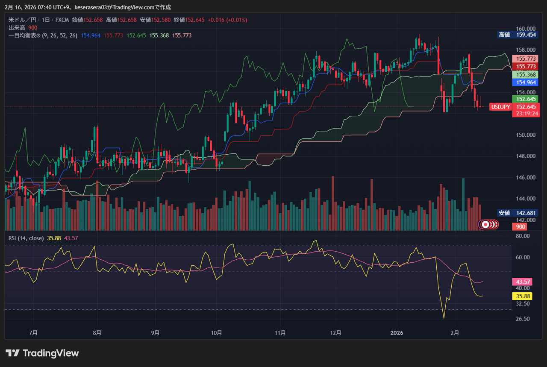The width and height of the screenshot is (547, 367).
Task: Click the light green 155.368 price axis label
Action: tap(526, 74)
